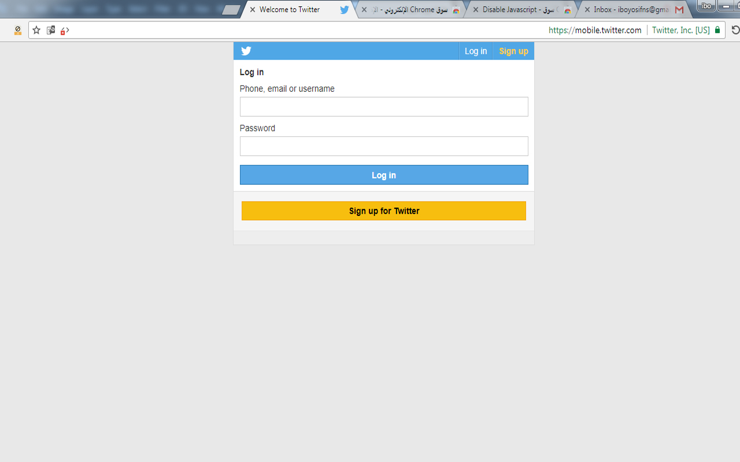The height and width of the screenshot is (462, 740).
Task: Close the Gmail Inbox tab
Action: (587, 10)
